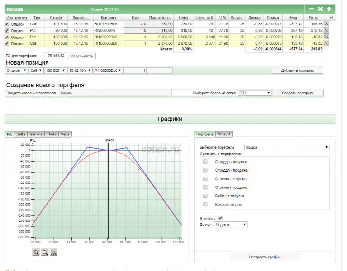The image size is (347, 271).
Task: Expand the До исп. В днях dropdown
Action: coord(231,224)
